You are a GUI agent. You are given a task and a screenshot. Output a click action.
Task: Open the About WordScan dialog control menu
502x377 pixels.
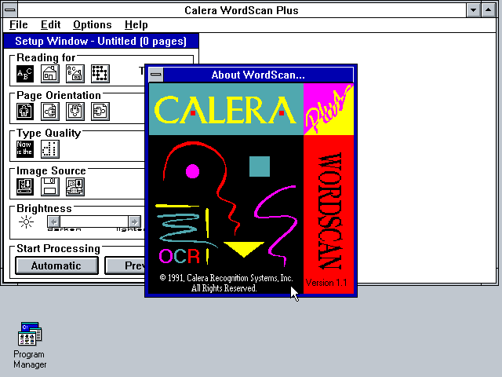click(x=156, y=75)
